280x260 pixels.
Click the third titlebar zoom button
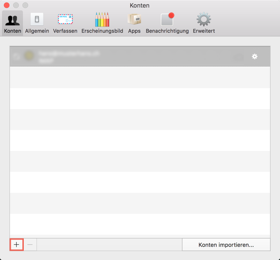coord(25,6)
